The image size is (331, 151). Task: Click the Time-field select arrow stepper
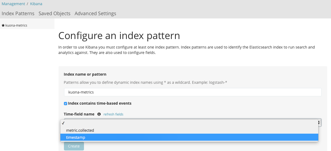(320, 123)
